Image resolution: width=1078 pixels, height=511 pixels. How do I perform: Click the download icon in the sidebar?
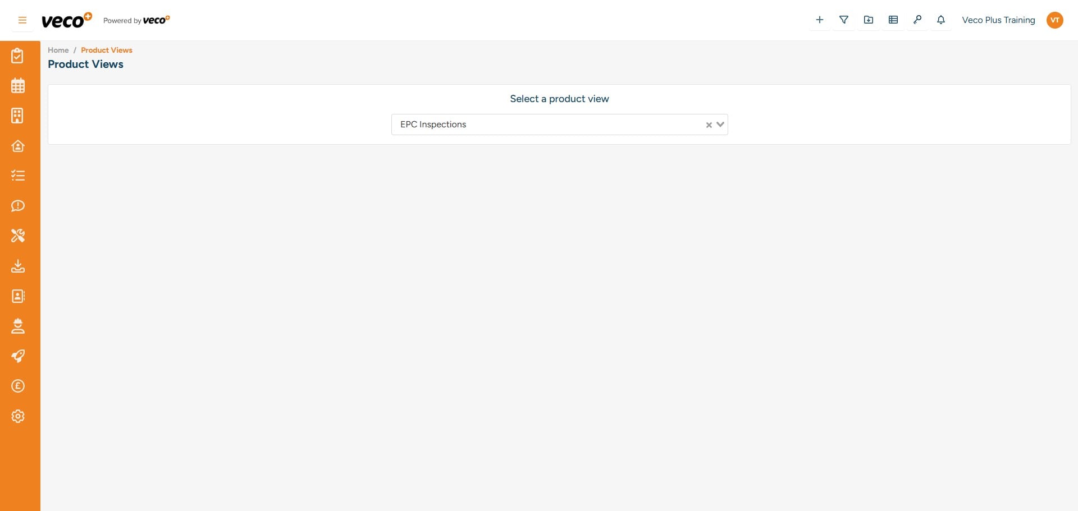[x=17, y=266]
